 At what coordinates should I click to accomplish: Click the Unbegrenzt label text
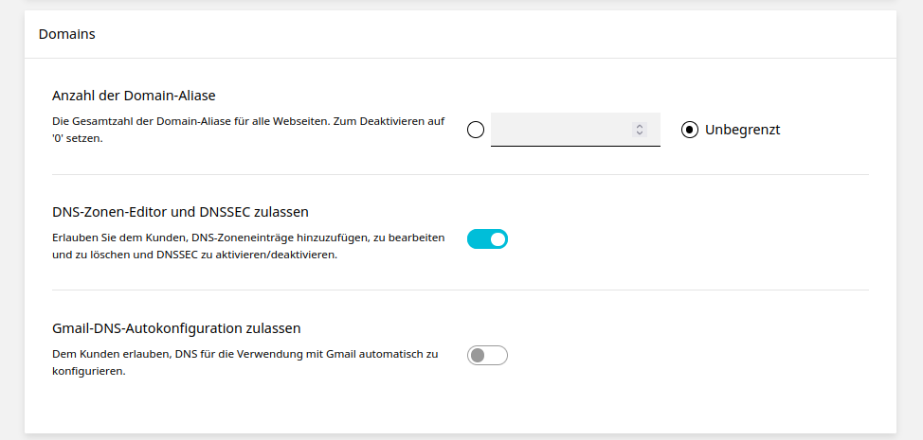(x=742, y=130)
